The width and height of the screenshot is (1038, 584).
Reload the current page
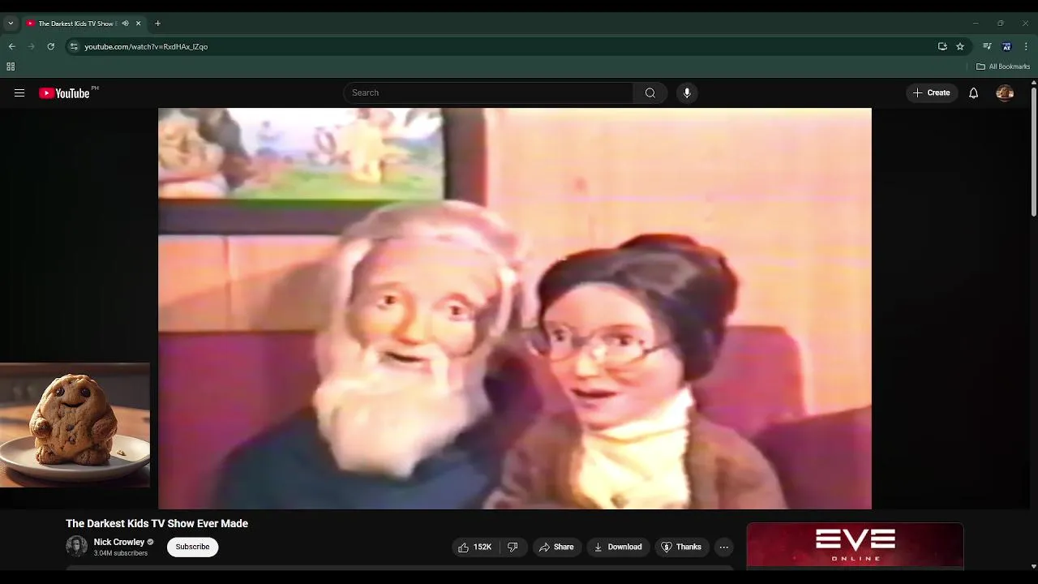50,46
